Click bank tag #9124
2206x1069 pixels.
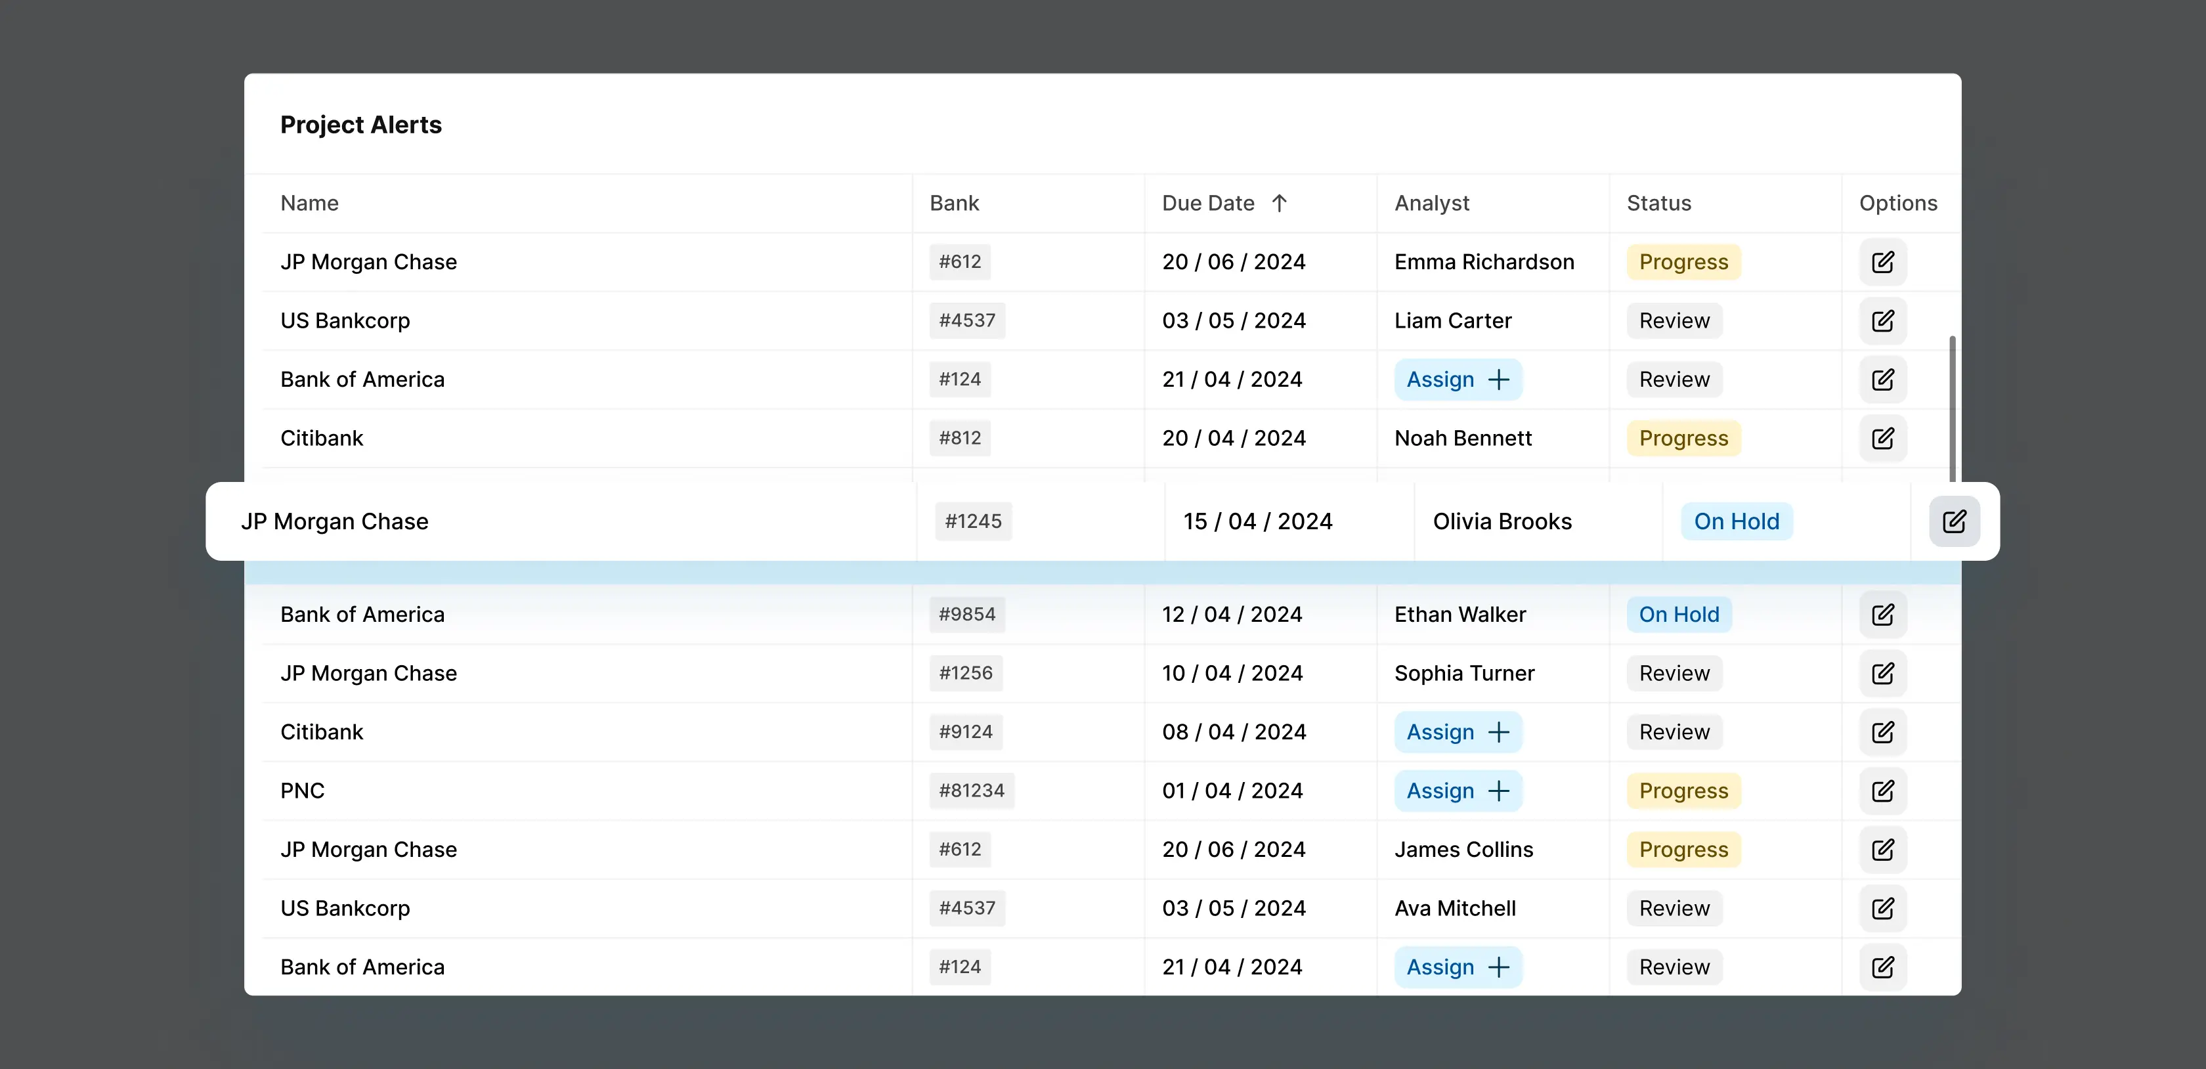[x=966, y=732]
